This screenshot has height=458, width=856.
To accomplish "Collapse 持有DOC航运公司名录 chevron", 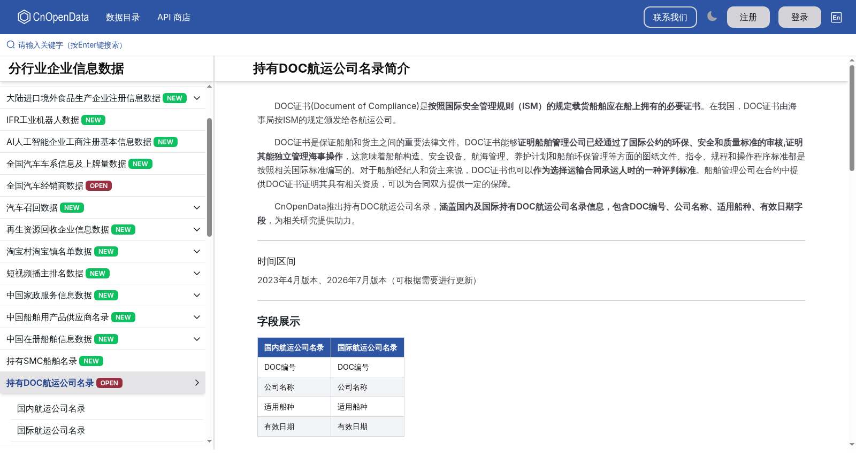I will [x=197, y=383].
